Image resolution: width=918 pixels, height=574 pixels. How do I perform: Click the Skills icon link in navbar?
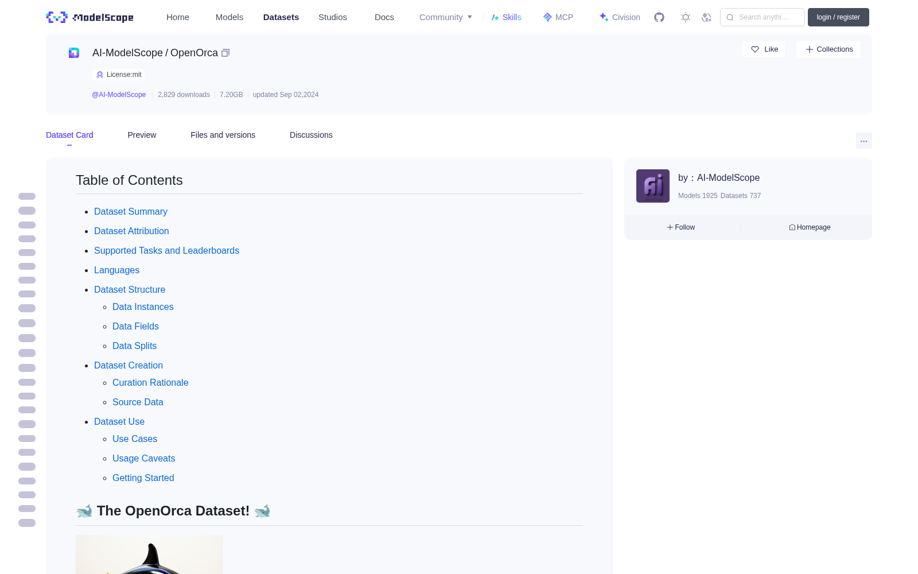(506, 17)
